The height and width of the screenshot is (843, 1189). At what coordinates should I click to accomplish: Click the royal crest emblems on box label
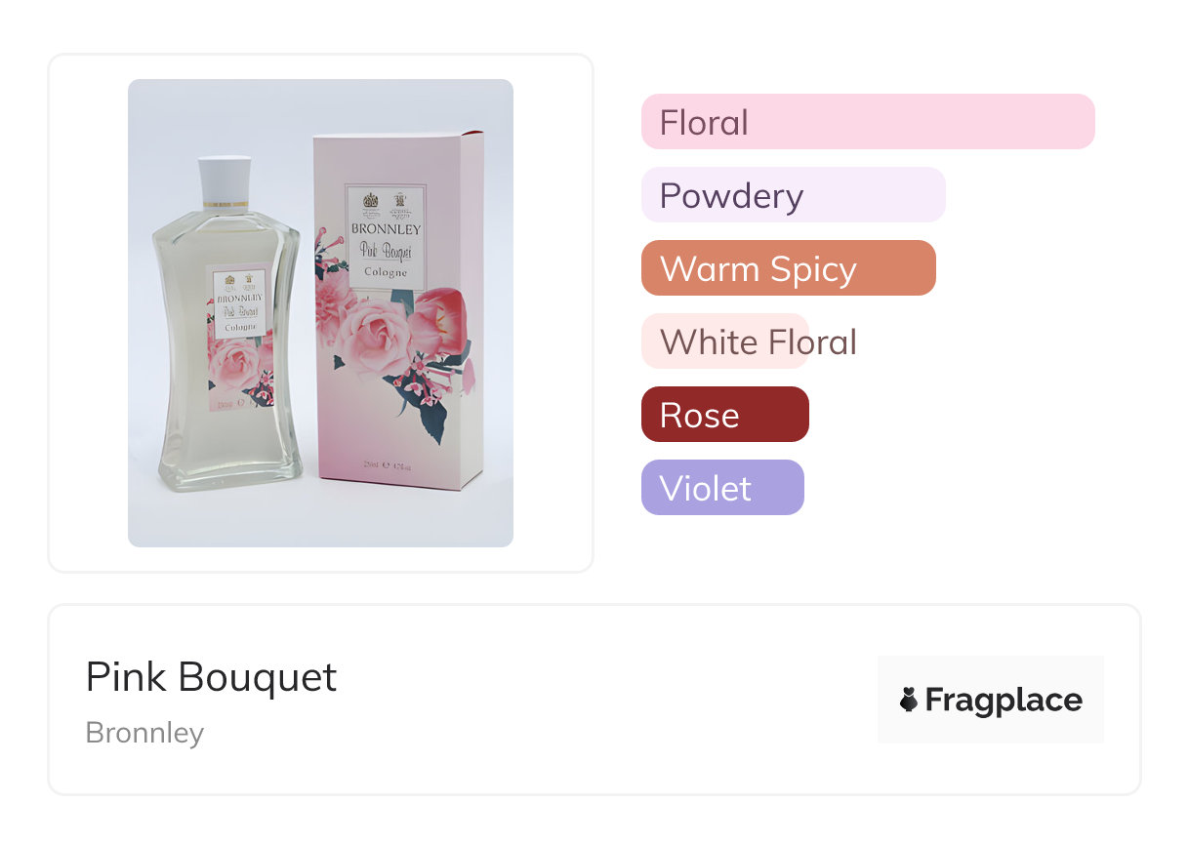[385, 202]
